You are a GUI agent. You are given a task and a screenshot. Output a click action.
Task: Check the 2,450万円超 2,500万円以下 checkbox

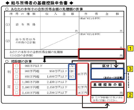(17, 93)
